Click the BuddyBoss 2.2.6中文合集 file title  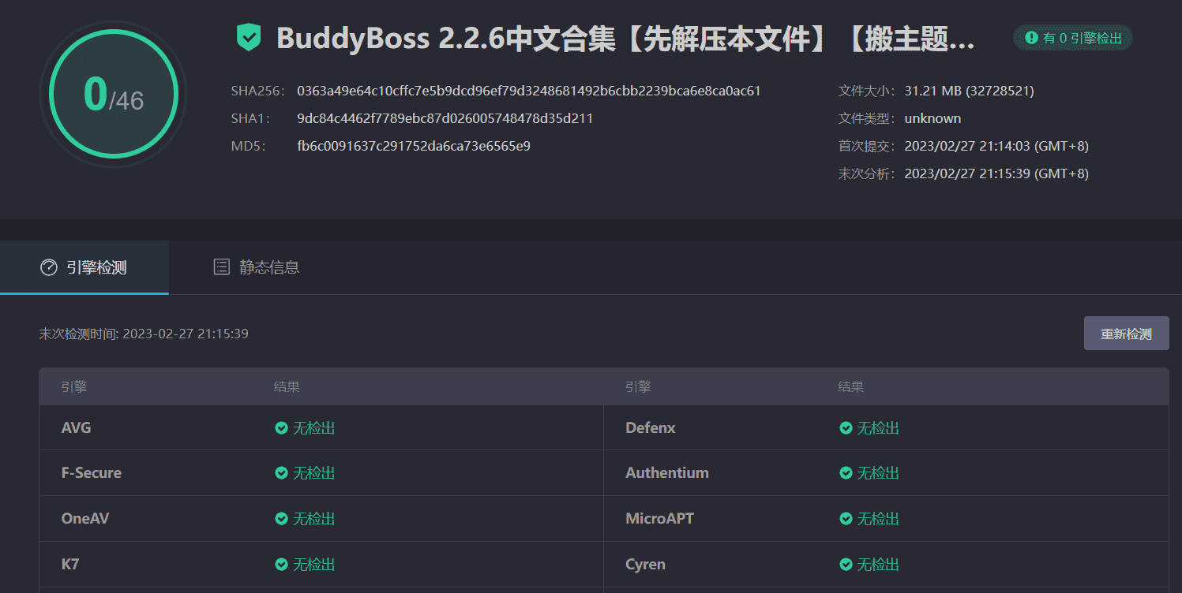[625, 38]
